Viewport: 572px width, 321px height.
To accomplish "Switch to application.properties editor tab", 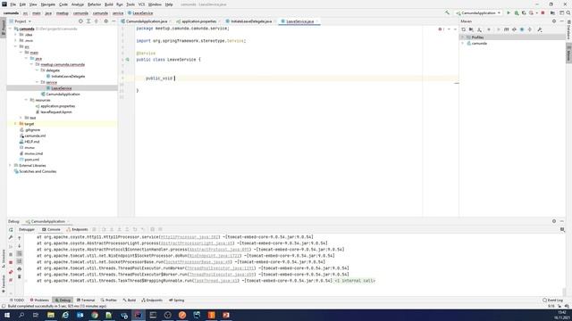I will tap(198, 21).
